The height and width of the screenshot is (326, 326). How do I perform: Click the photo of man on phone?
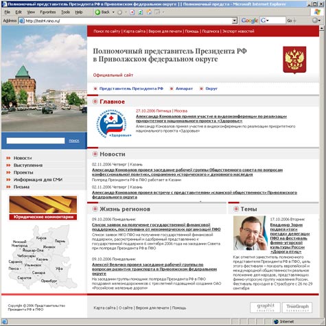pyautogui.click(x=250, y=233)
